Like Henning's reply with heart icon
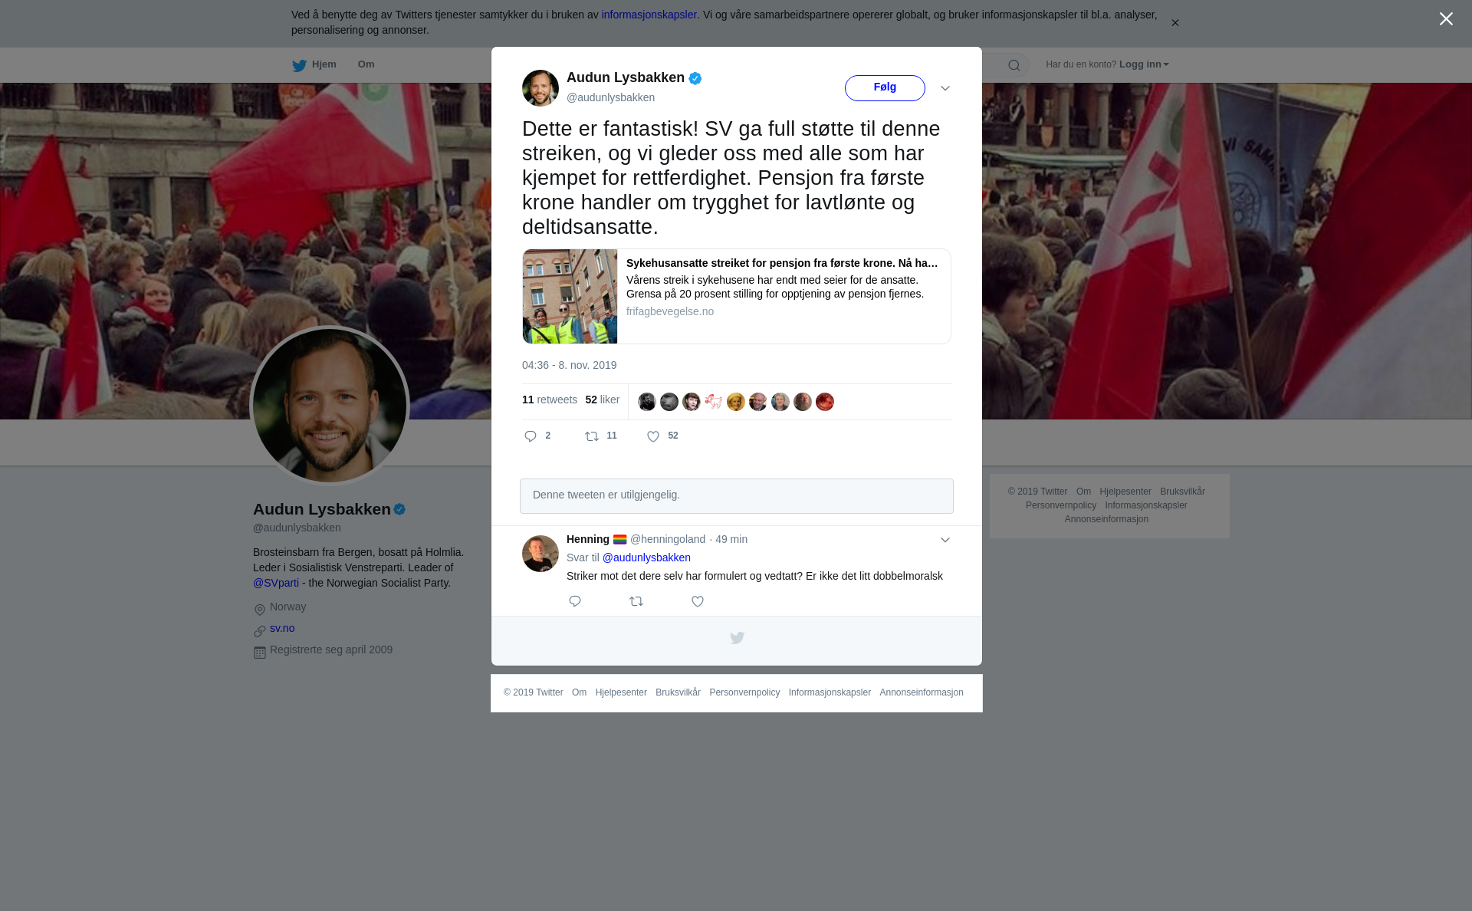 (698, 601)
